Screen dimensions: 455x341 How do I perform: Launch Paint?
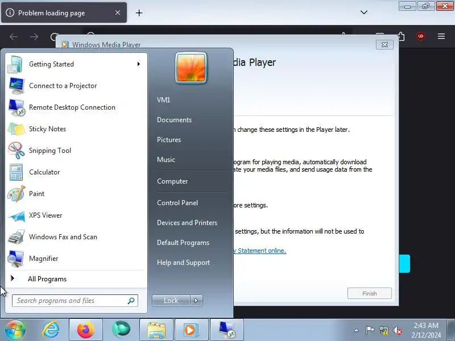pyautogui.click(x=76, y=194)
